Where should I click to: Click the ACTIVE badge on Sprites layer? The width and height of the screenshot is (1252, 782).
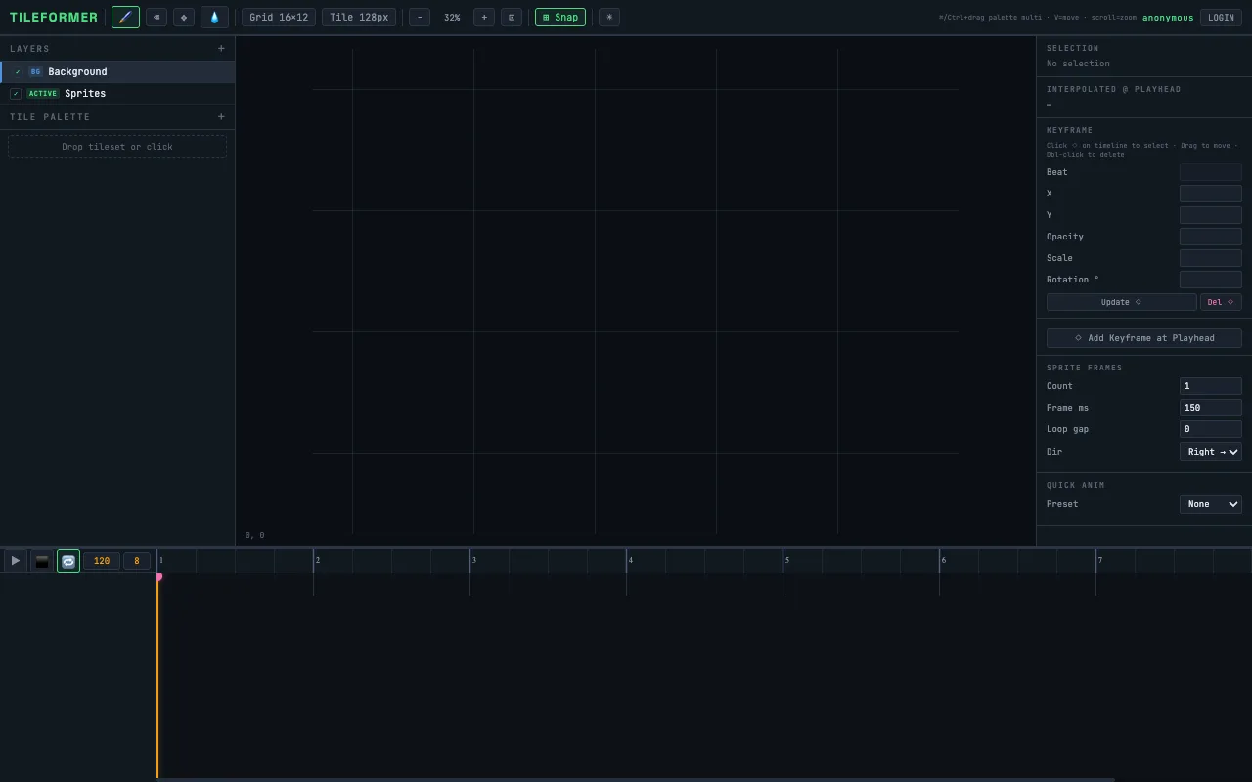point(42,94)
